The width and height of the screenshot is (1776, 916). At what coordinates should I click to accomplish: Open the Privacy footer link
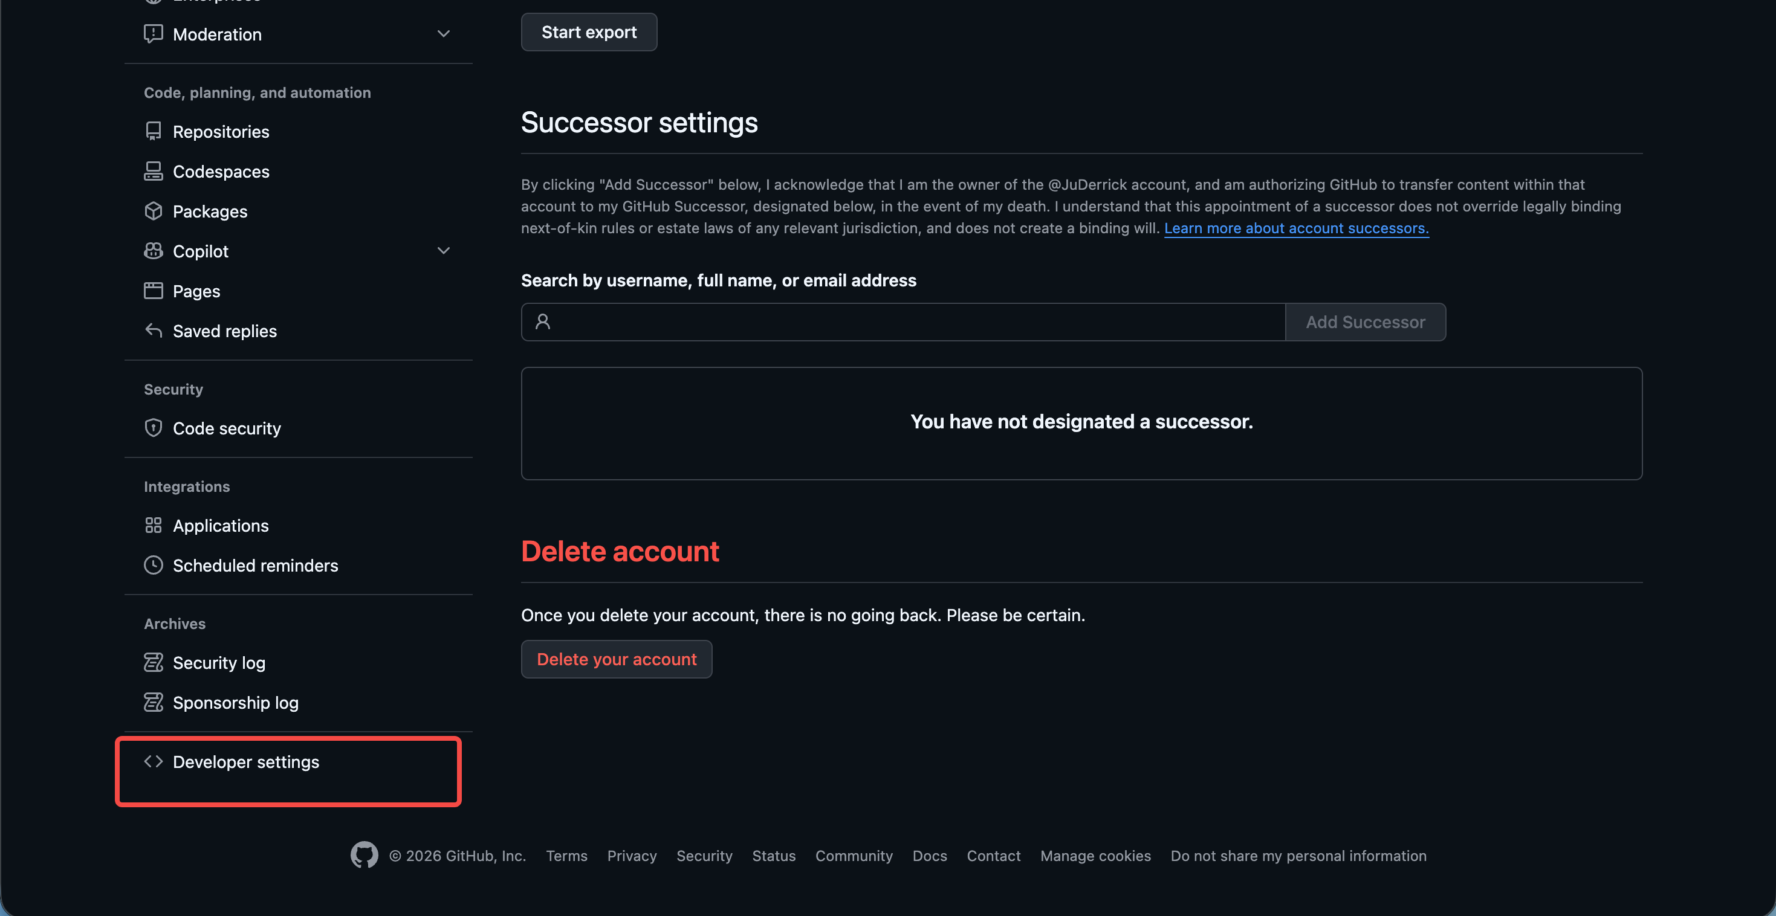coord(632,856)
